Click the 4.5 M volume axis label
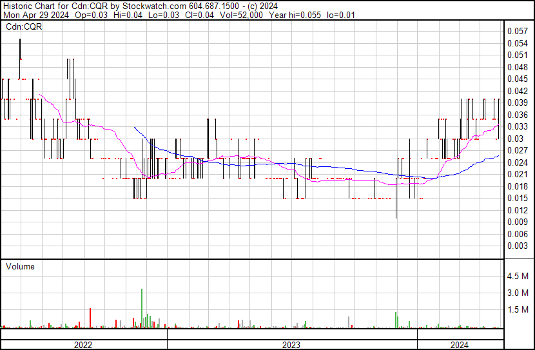This screenshot has height=350, width=535. 519,277
